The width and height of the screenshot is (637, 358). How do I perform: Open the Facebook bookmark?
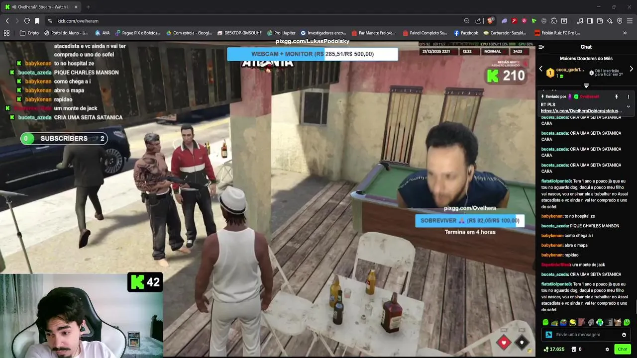[x=466, y=33]
